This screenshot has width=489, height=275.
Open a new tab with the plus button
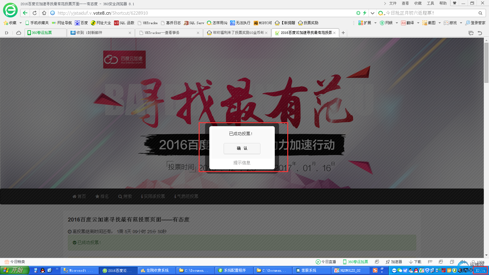click(x=343, y=33)
